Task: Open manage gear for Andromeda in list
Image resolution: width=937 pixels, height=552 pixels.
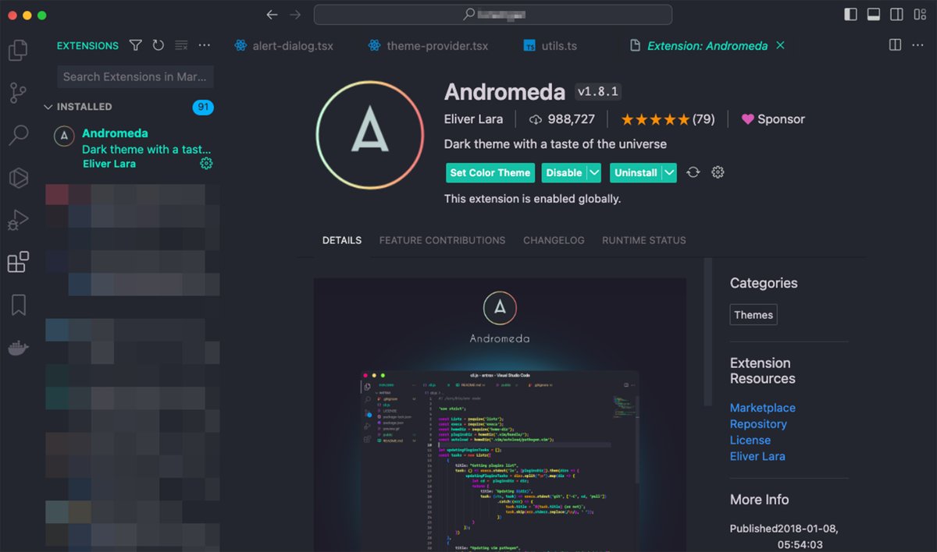Action: pyautogui.click(x=206, y=164)
